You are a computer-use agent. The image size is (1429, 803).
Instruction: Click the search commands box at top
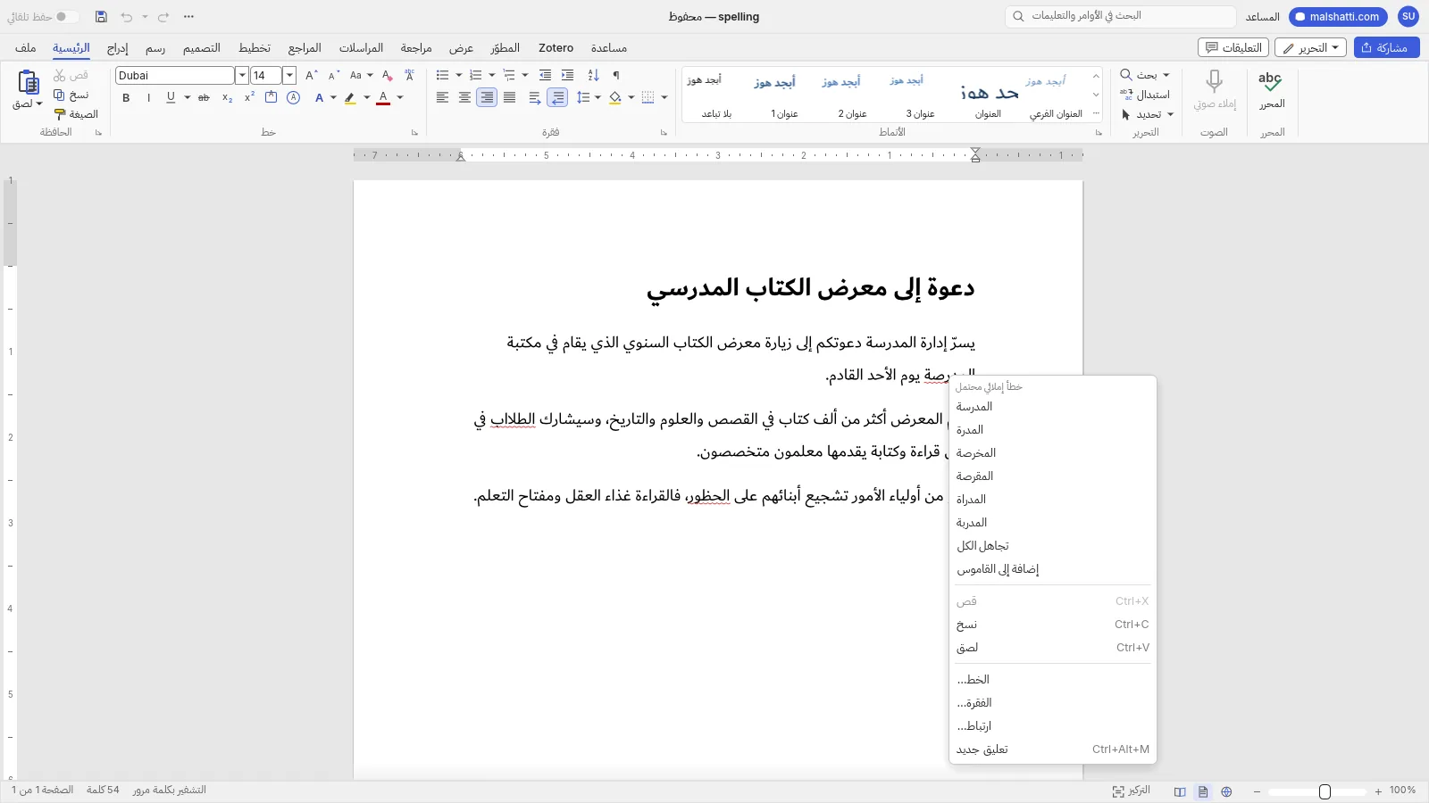coord(1121,16)
